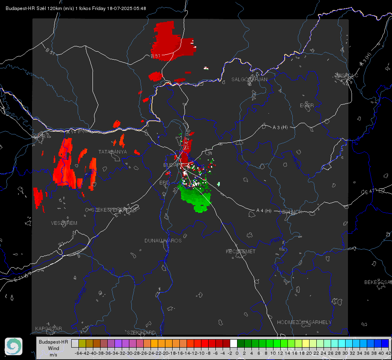392x360 pixels.
Task: Click the swirl logo icon beside the legend
Action: tap(14, 346)
